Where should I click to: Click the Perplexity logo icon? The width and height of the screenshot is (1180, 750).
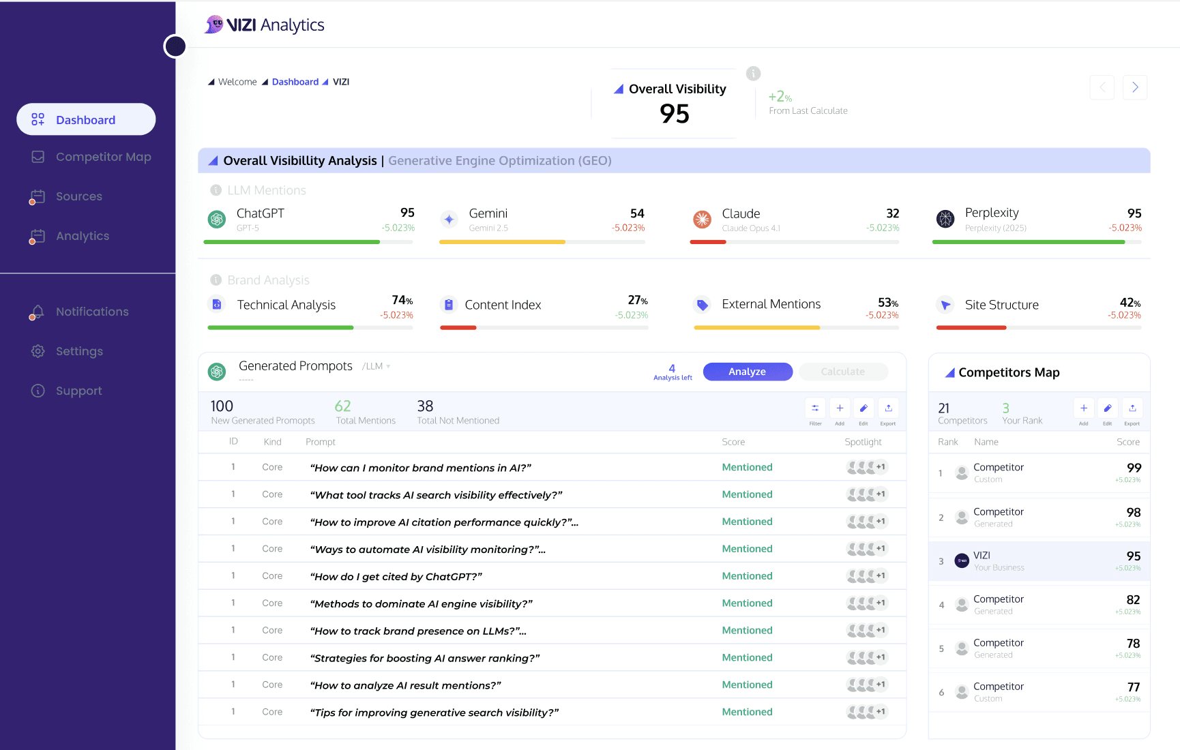coord(945,219)
